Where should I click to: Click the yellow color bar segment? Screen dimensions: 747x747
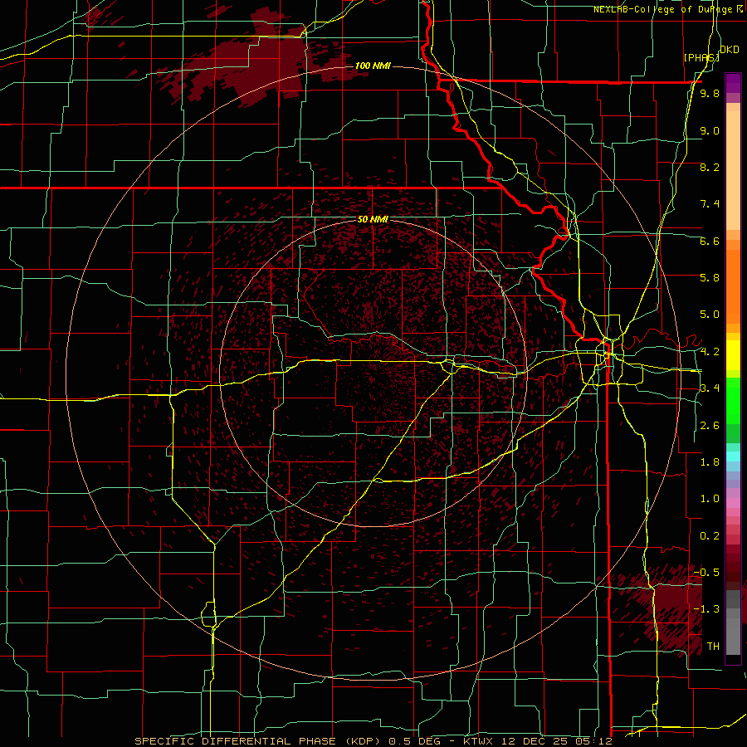coord(733,355)
